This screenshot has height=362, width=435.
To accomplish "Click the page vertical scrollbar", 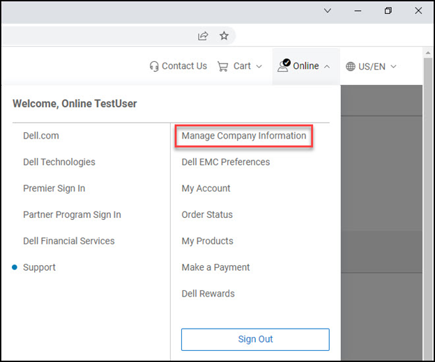I will click(x=427, y=209).
